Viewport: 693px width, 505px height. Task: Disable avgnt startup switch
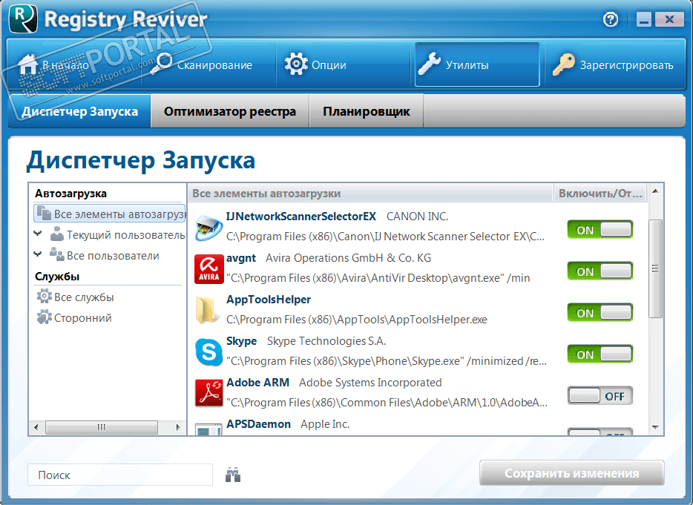600,271
